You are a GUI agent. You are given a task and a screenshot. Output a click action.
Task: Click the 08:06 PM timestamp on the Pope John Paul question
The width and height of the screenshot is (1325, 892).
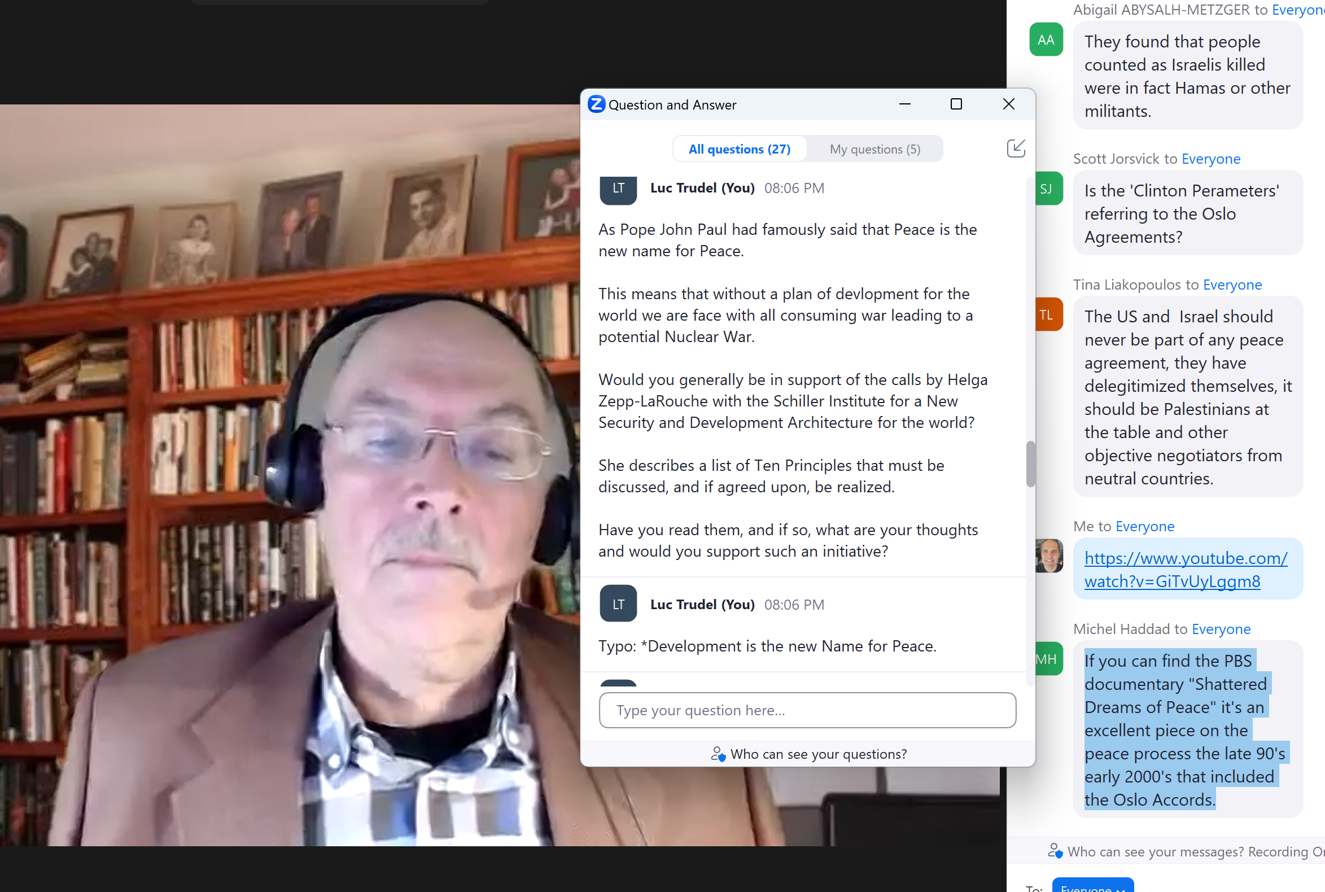click(x=794, y=189)
